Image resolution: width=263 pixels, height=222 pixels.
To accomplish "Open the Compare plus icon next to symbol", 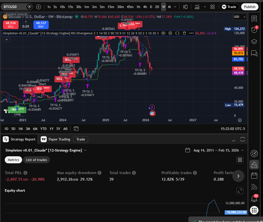I will tap(38, 7).
